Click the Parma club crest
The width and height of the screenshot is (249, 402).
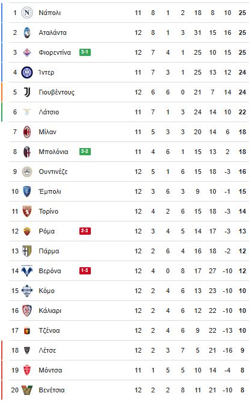[x=27, y=251]
